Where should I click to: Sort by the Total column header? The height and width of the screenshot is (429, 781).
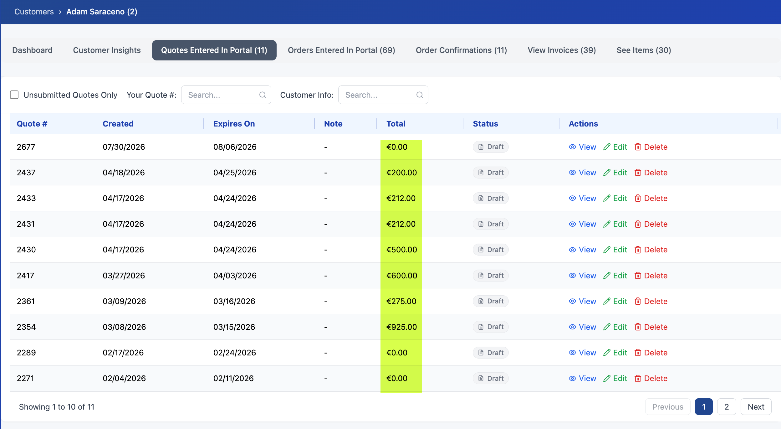[x=396, y=124]
